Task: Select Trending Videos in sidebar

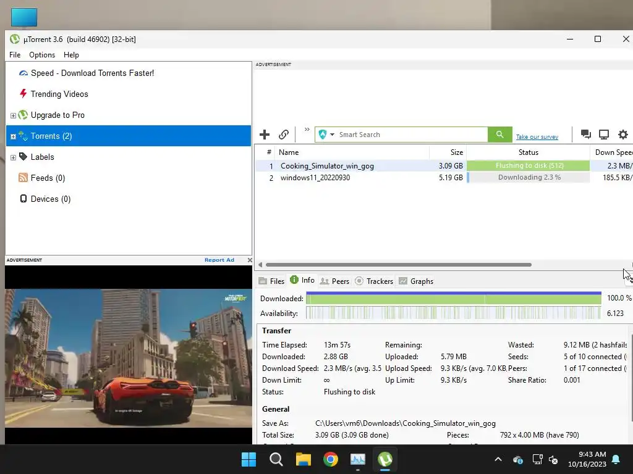Action: tap(59, 94)
